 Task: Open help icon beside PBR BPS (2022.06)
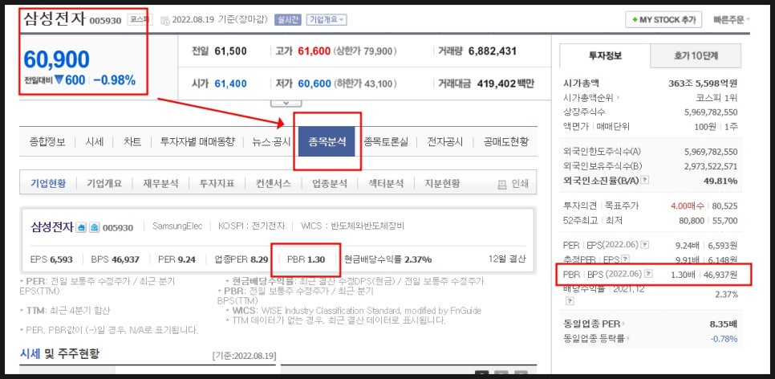649,274
